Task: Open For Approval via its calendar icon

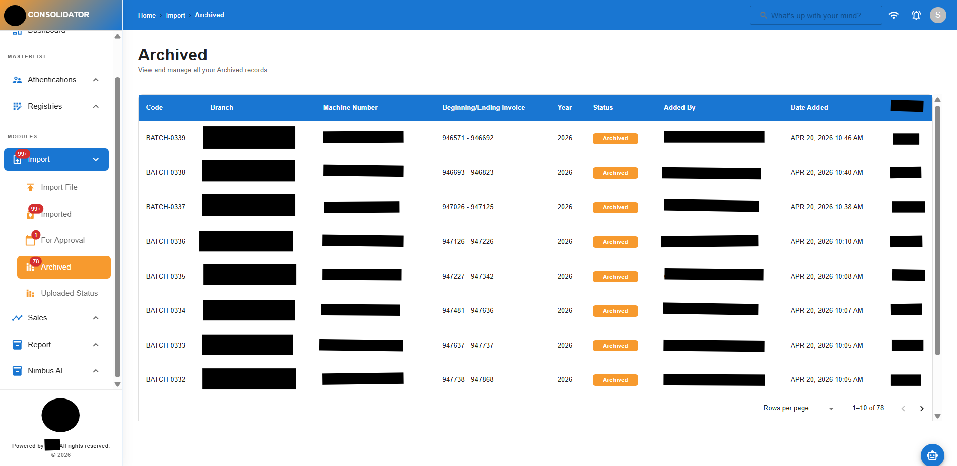Action: (x=31, y=240)
